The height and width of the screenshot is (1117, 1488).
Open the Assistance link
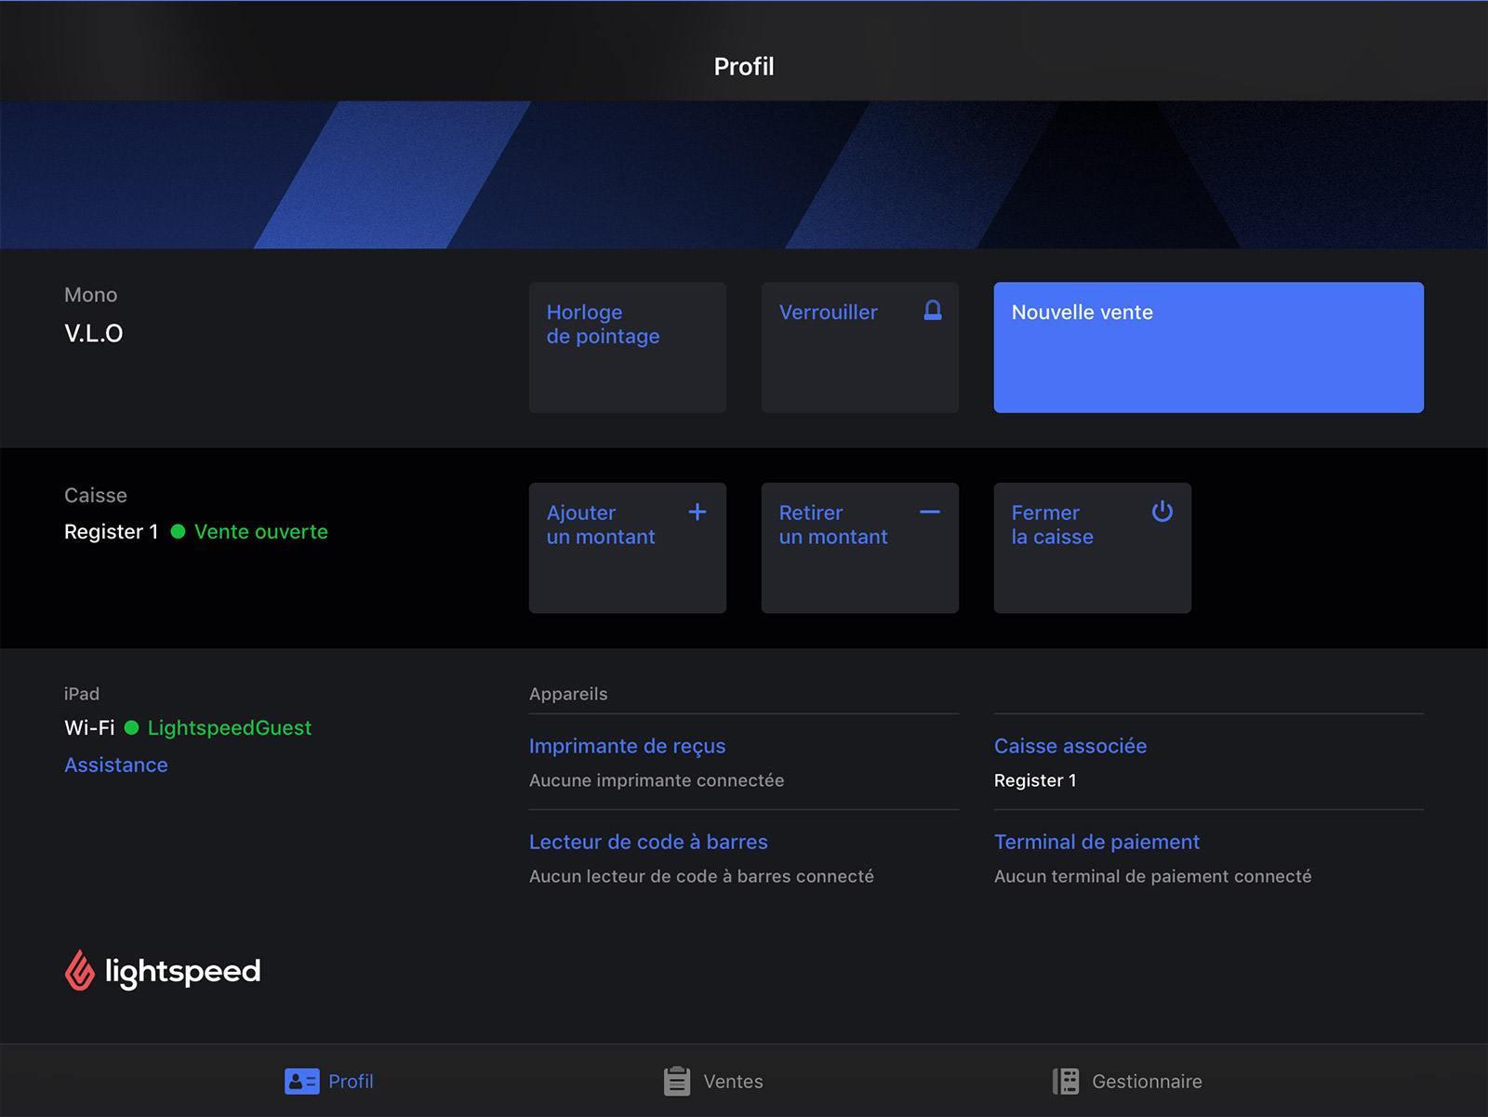[116, 765]
